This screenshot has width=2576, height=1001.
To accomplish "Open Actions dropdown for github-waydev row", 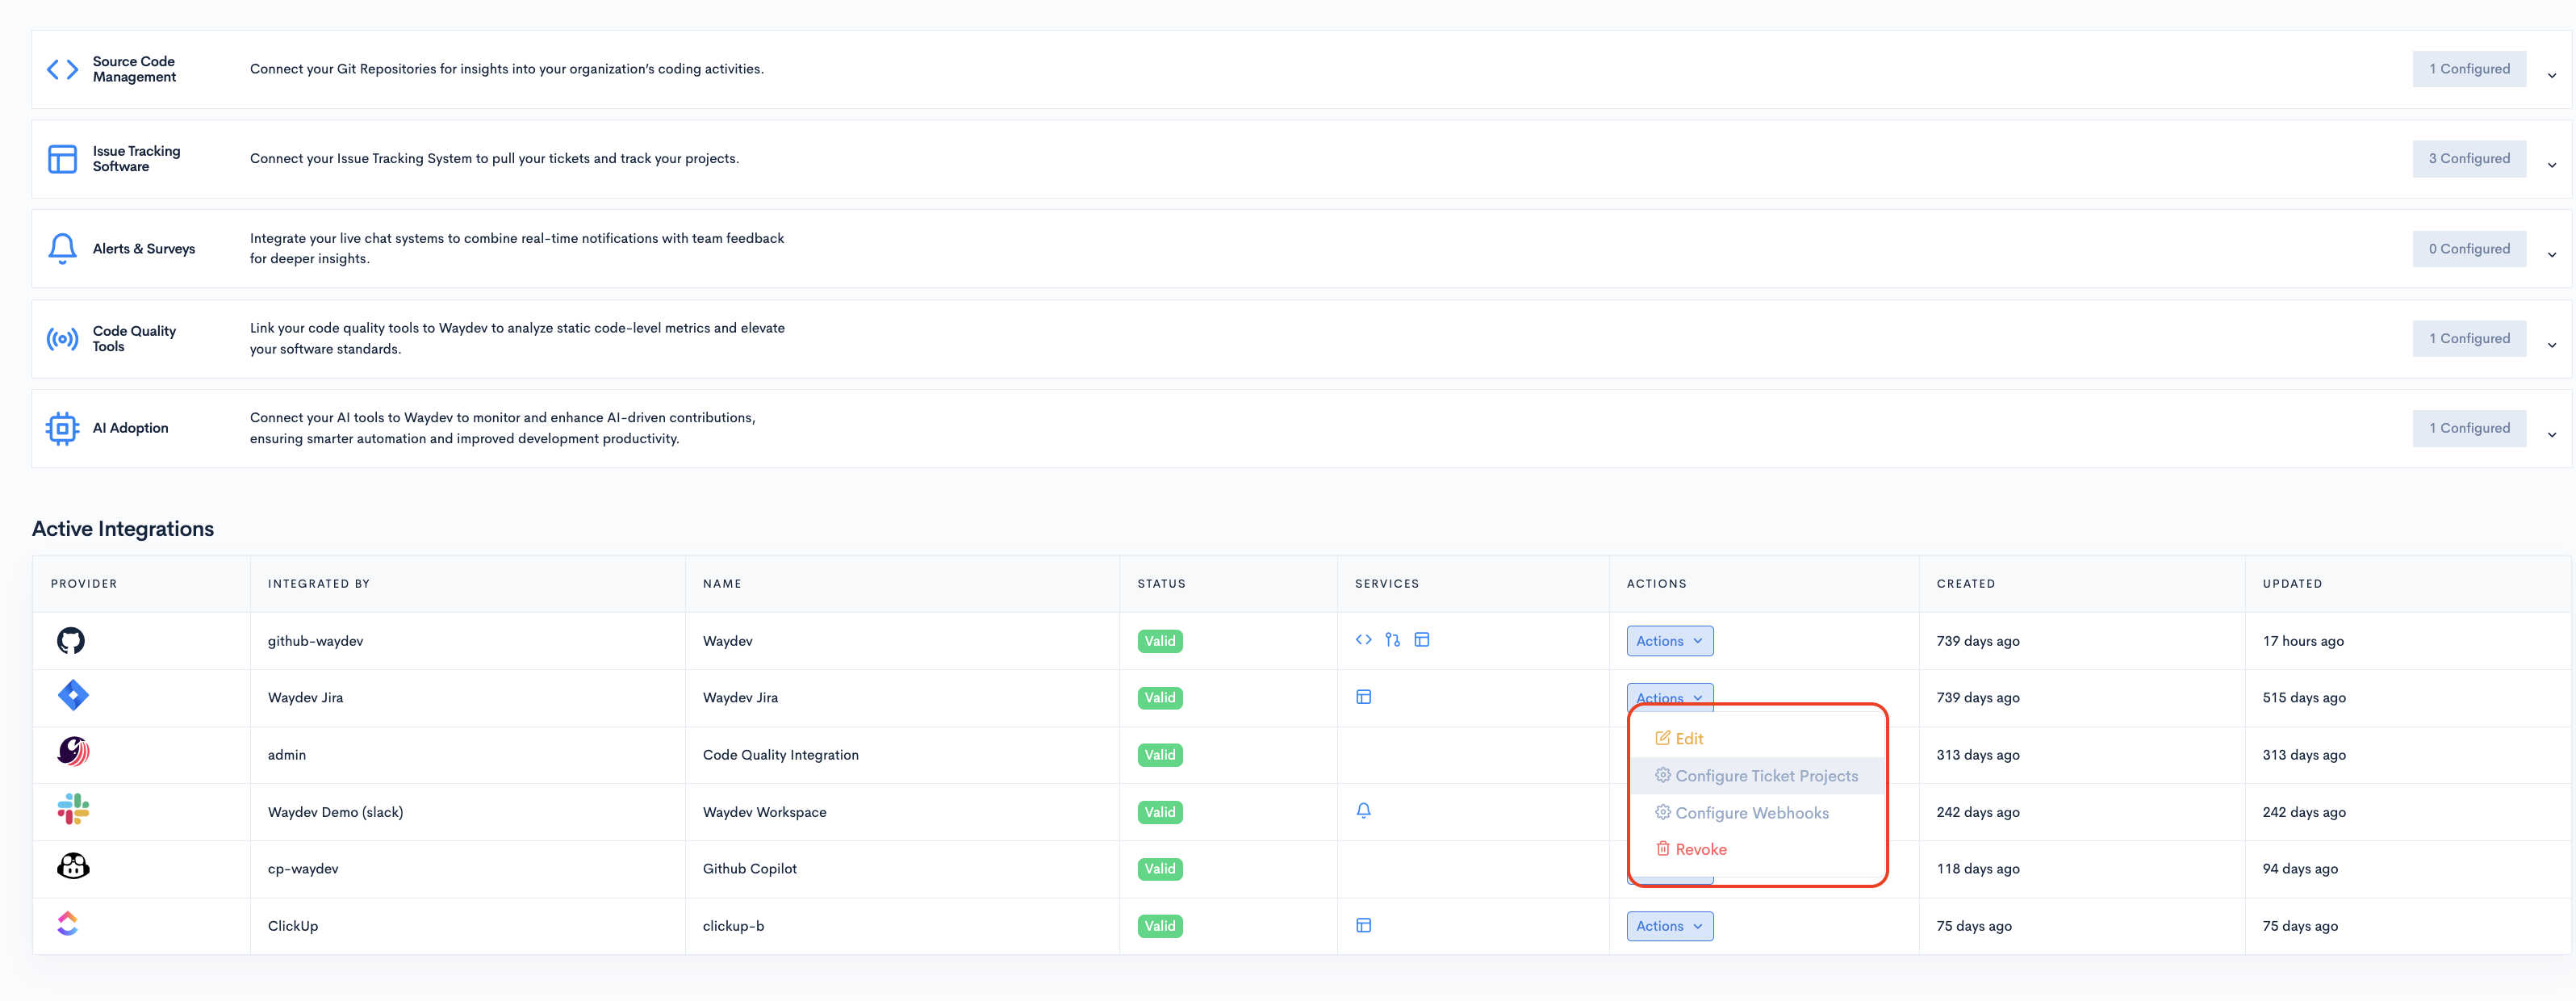I will 1669,641.
